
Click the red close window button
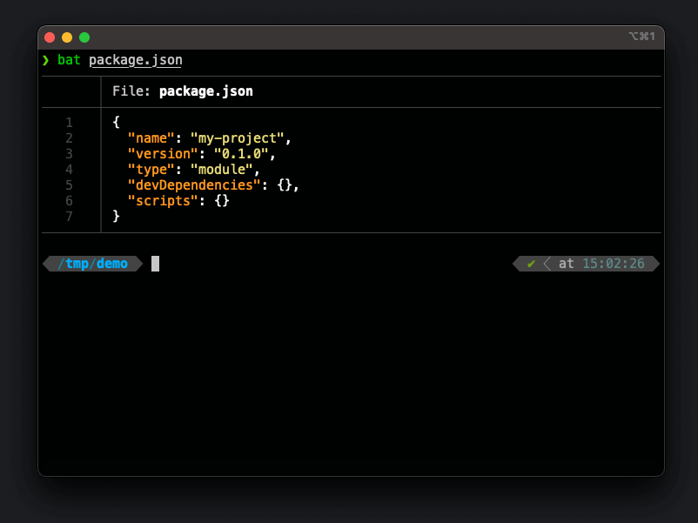[50, 37]
